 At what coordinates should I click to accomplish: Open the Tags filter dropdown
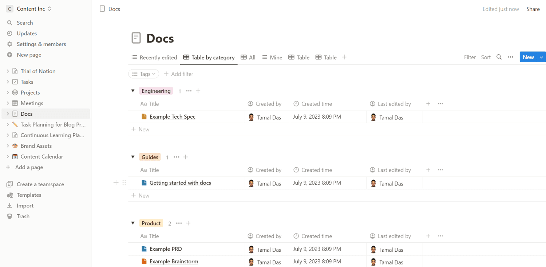click(144, 74)
